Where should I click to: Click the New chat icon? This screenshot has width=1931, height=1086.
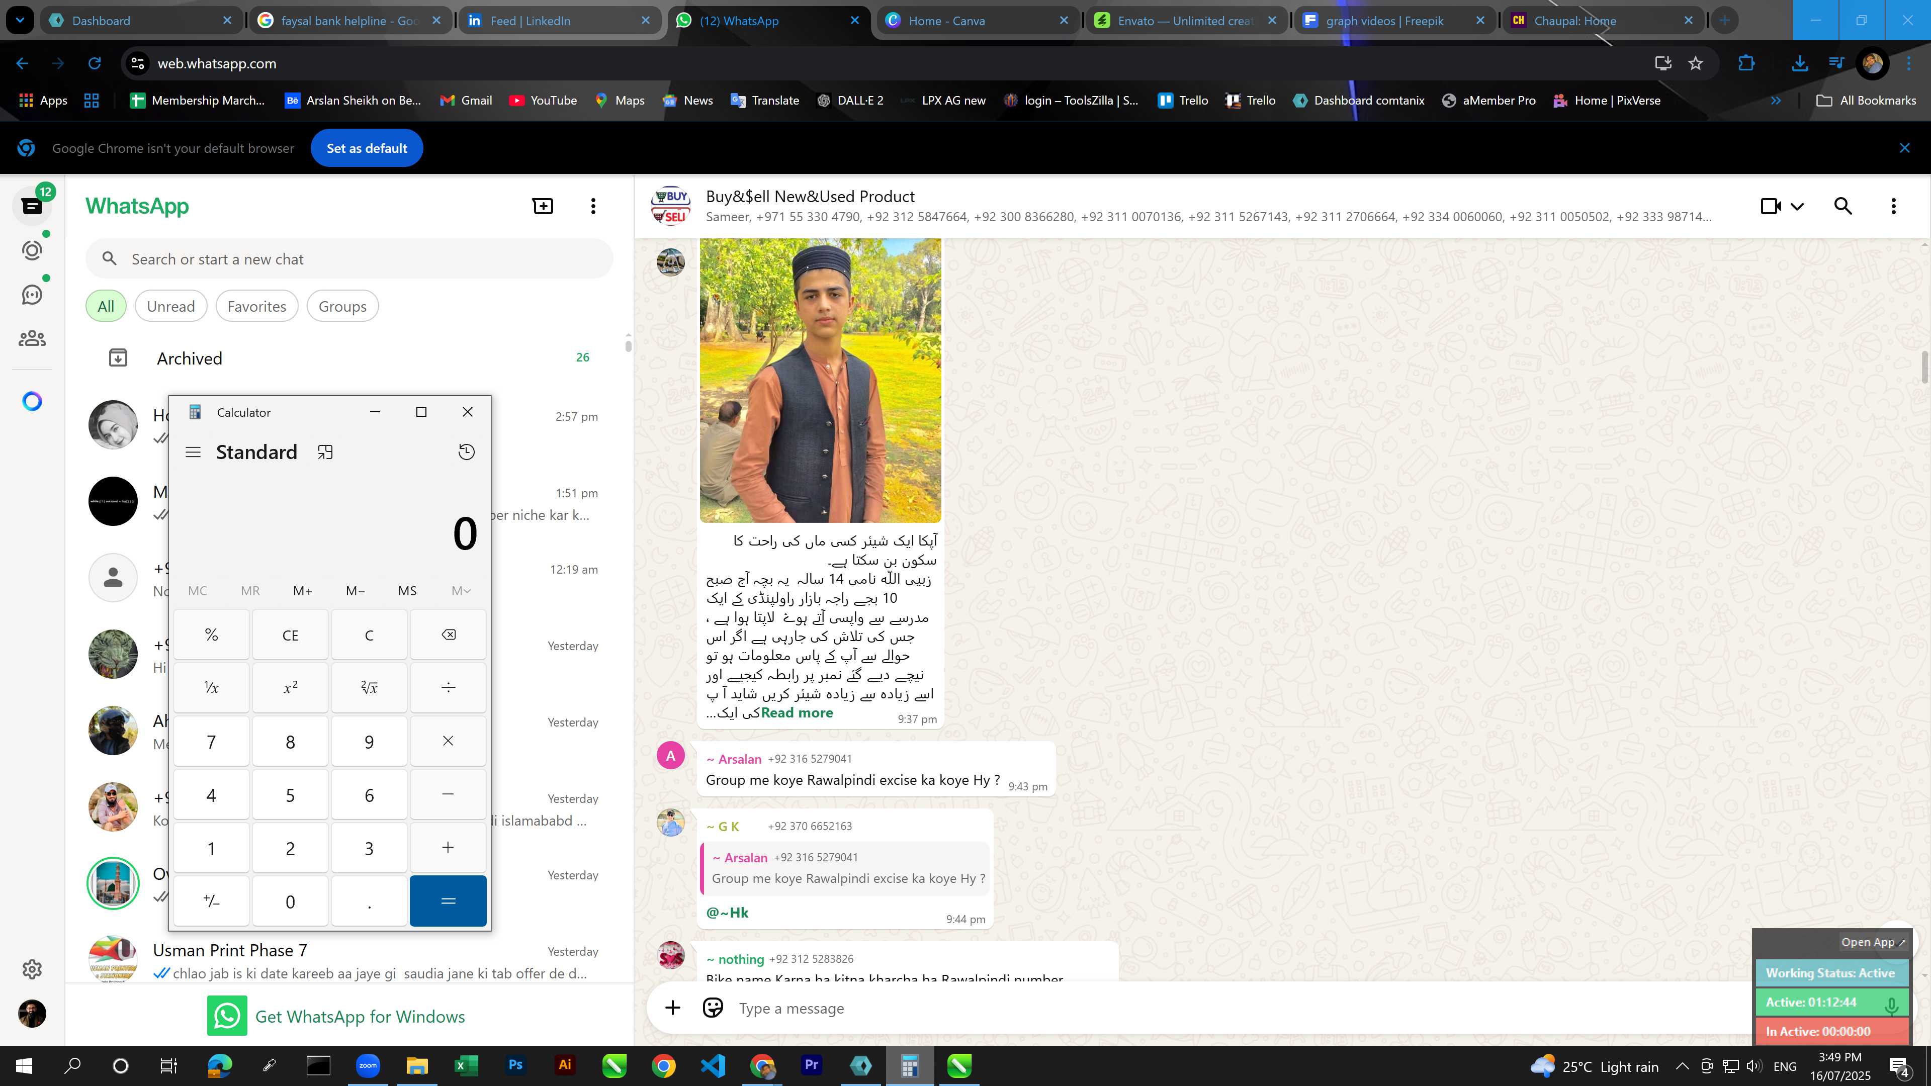coord(543,206)
